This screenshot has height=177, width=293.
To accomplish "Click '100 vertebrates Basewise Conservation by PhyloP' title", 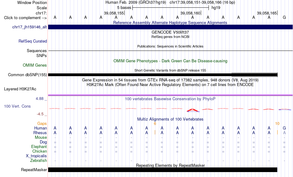I will coord(170,99).
